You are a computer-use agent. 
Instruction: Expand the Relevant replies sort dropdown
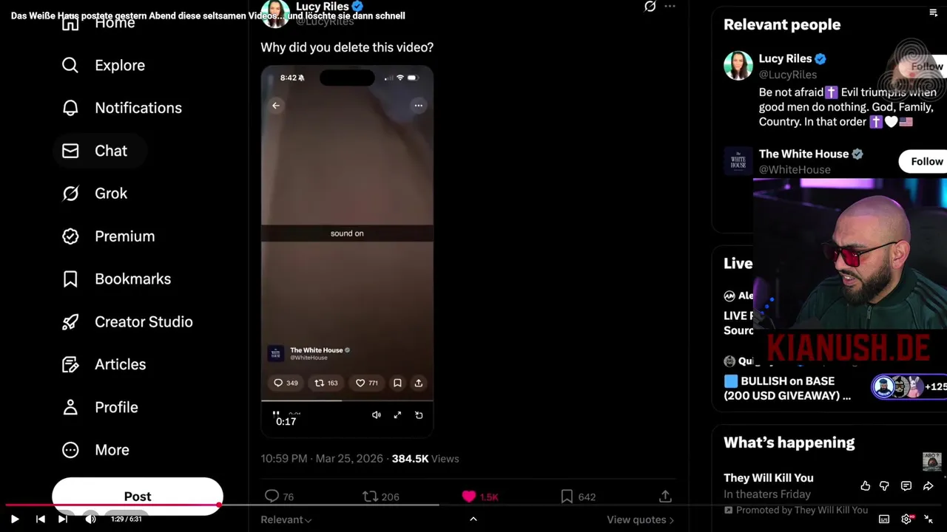click(x=286, y=519)
